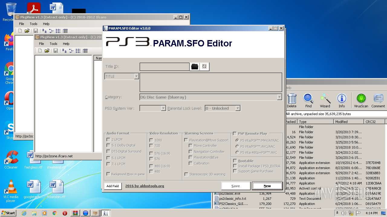Viewport: 387px width, 217px height.
Task: Toggle Playstation Move Support checkbox
Action: [186, 140]
